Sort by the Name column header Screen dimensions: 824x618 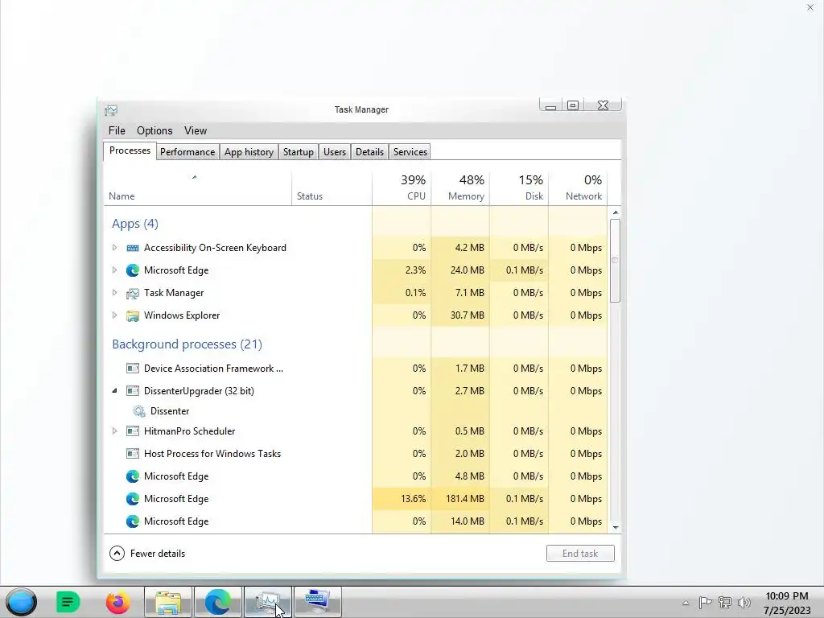[x=198, y=188]
